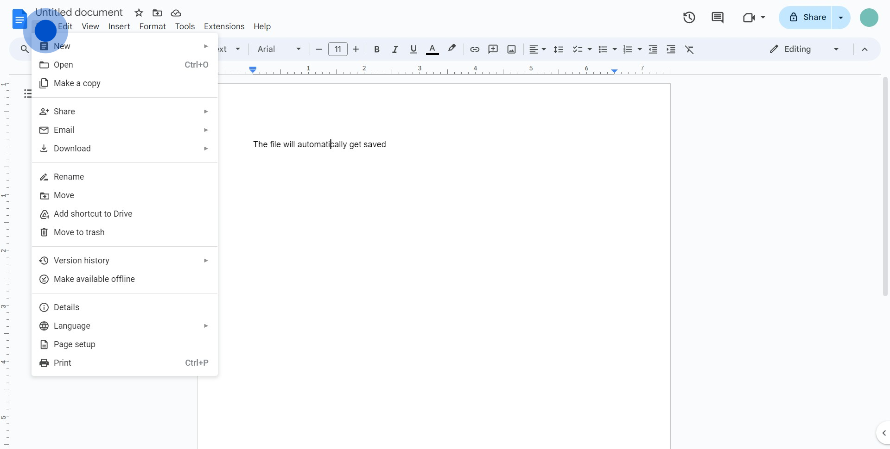Click the Google Docs home logo
Screen dimensions: 890x449
[x=19, y=19]
